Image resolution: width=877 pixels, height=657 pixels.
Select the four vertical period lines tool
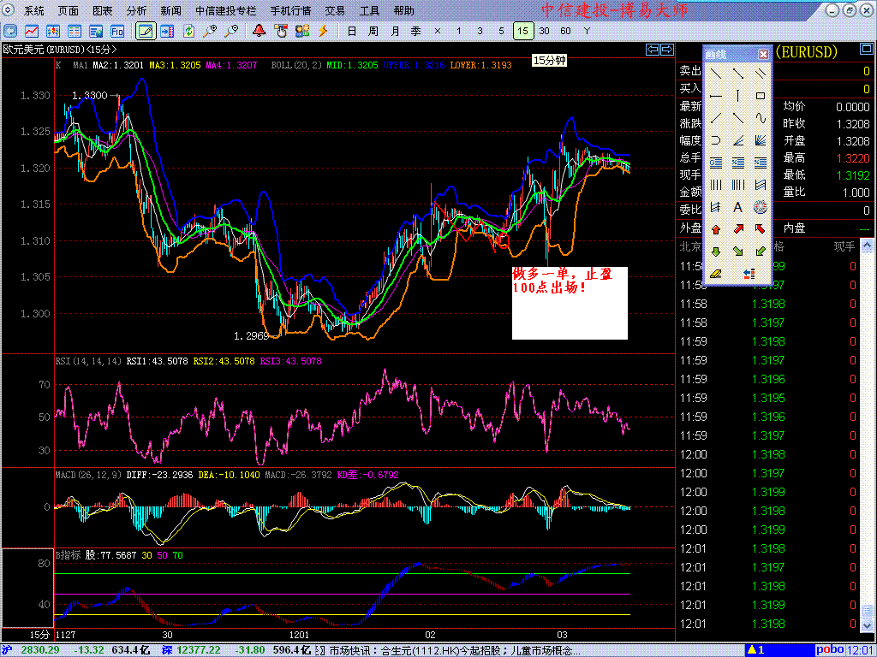click(716, 185)
